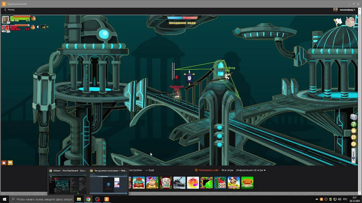Click the orange chat icon on the right
Image resolution: width=362 pixels, height=203 pixels.
coord(354,131)
